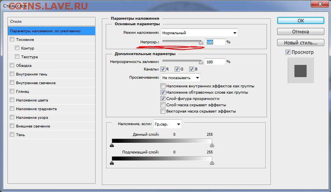Click the Данный слой gradient bar
Viewport: 331px width, 192px height.
[x=162, y=141]
